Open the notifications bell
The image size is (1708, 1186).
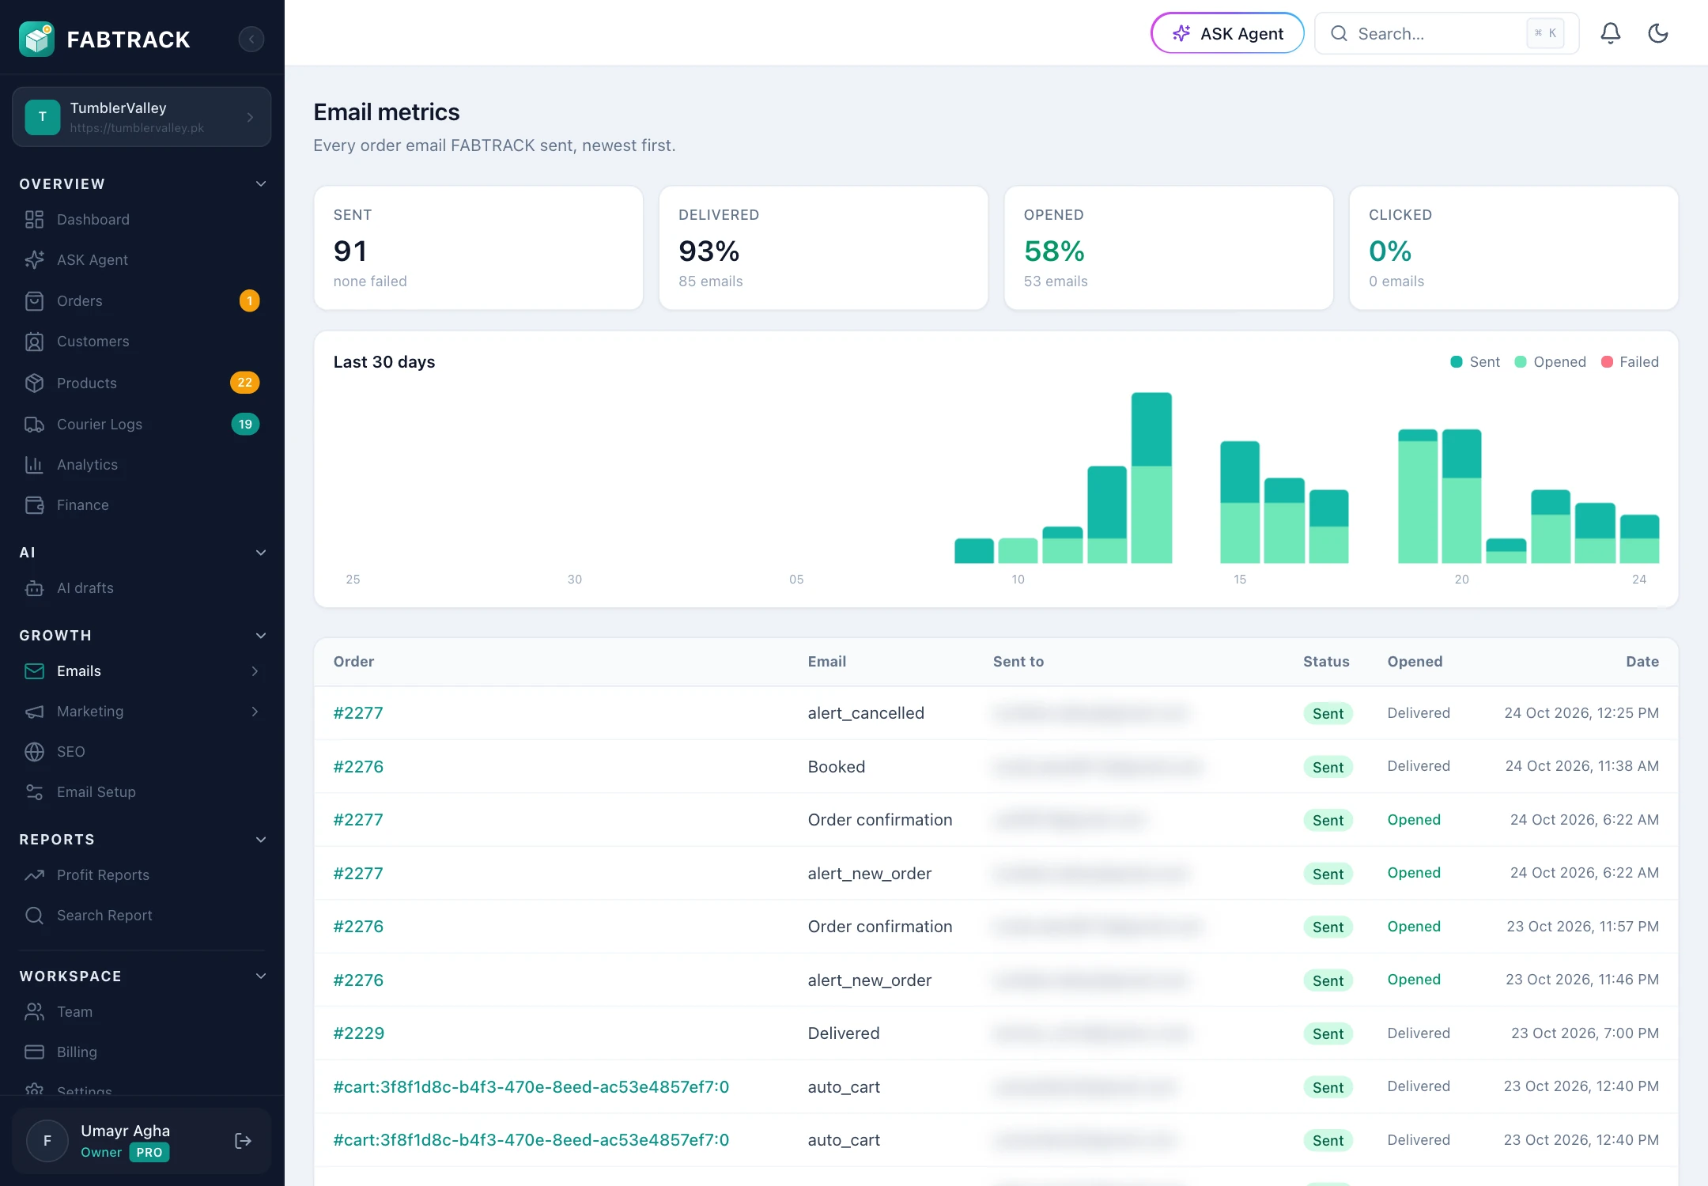pos(1611,33)
